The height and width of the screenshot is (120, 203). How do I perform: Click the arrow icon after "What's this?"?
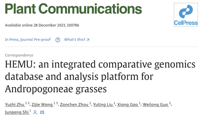point(88,40)
